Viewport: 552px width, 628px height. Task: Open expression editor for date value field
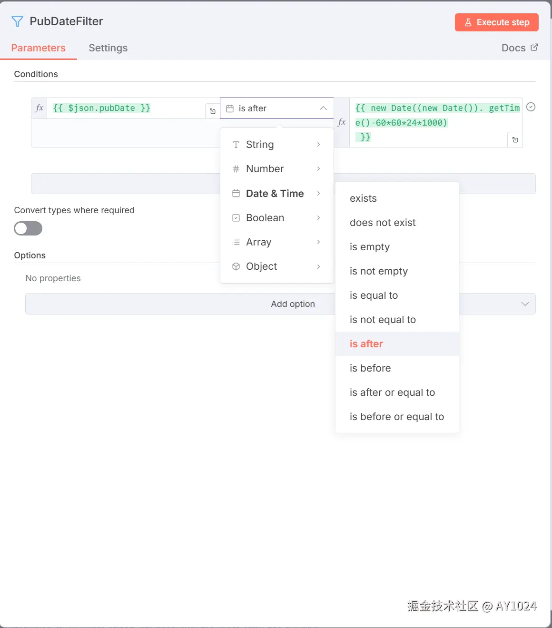pos(515,140)
